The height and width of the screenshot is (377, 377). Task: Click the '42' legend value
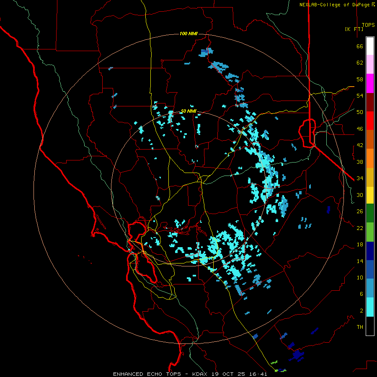360,145
